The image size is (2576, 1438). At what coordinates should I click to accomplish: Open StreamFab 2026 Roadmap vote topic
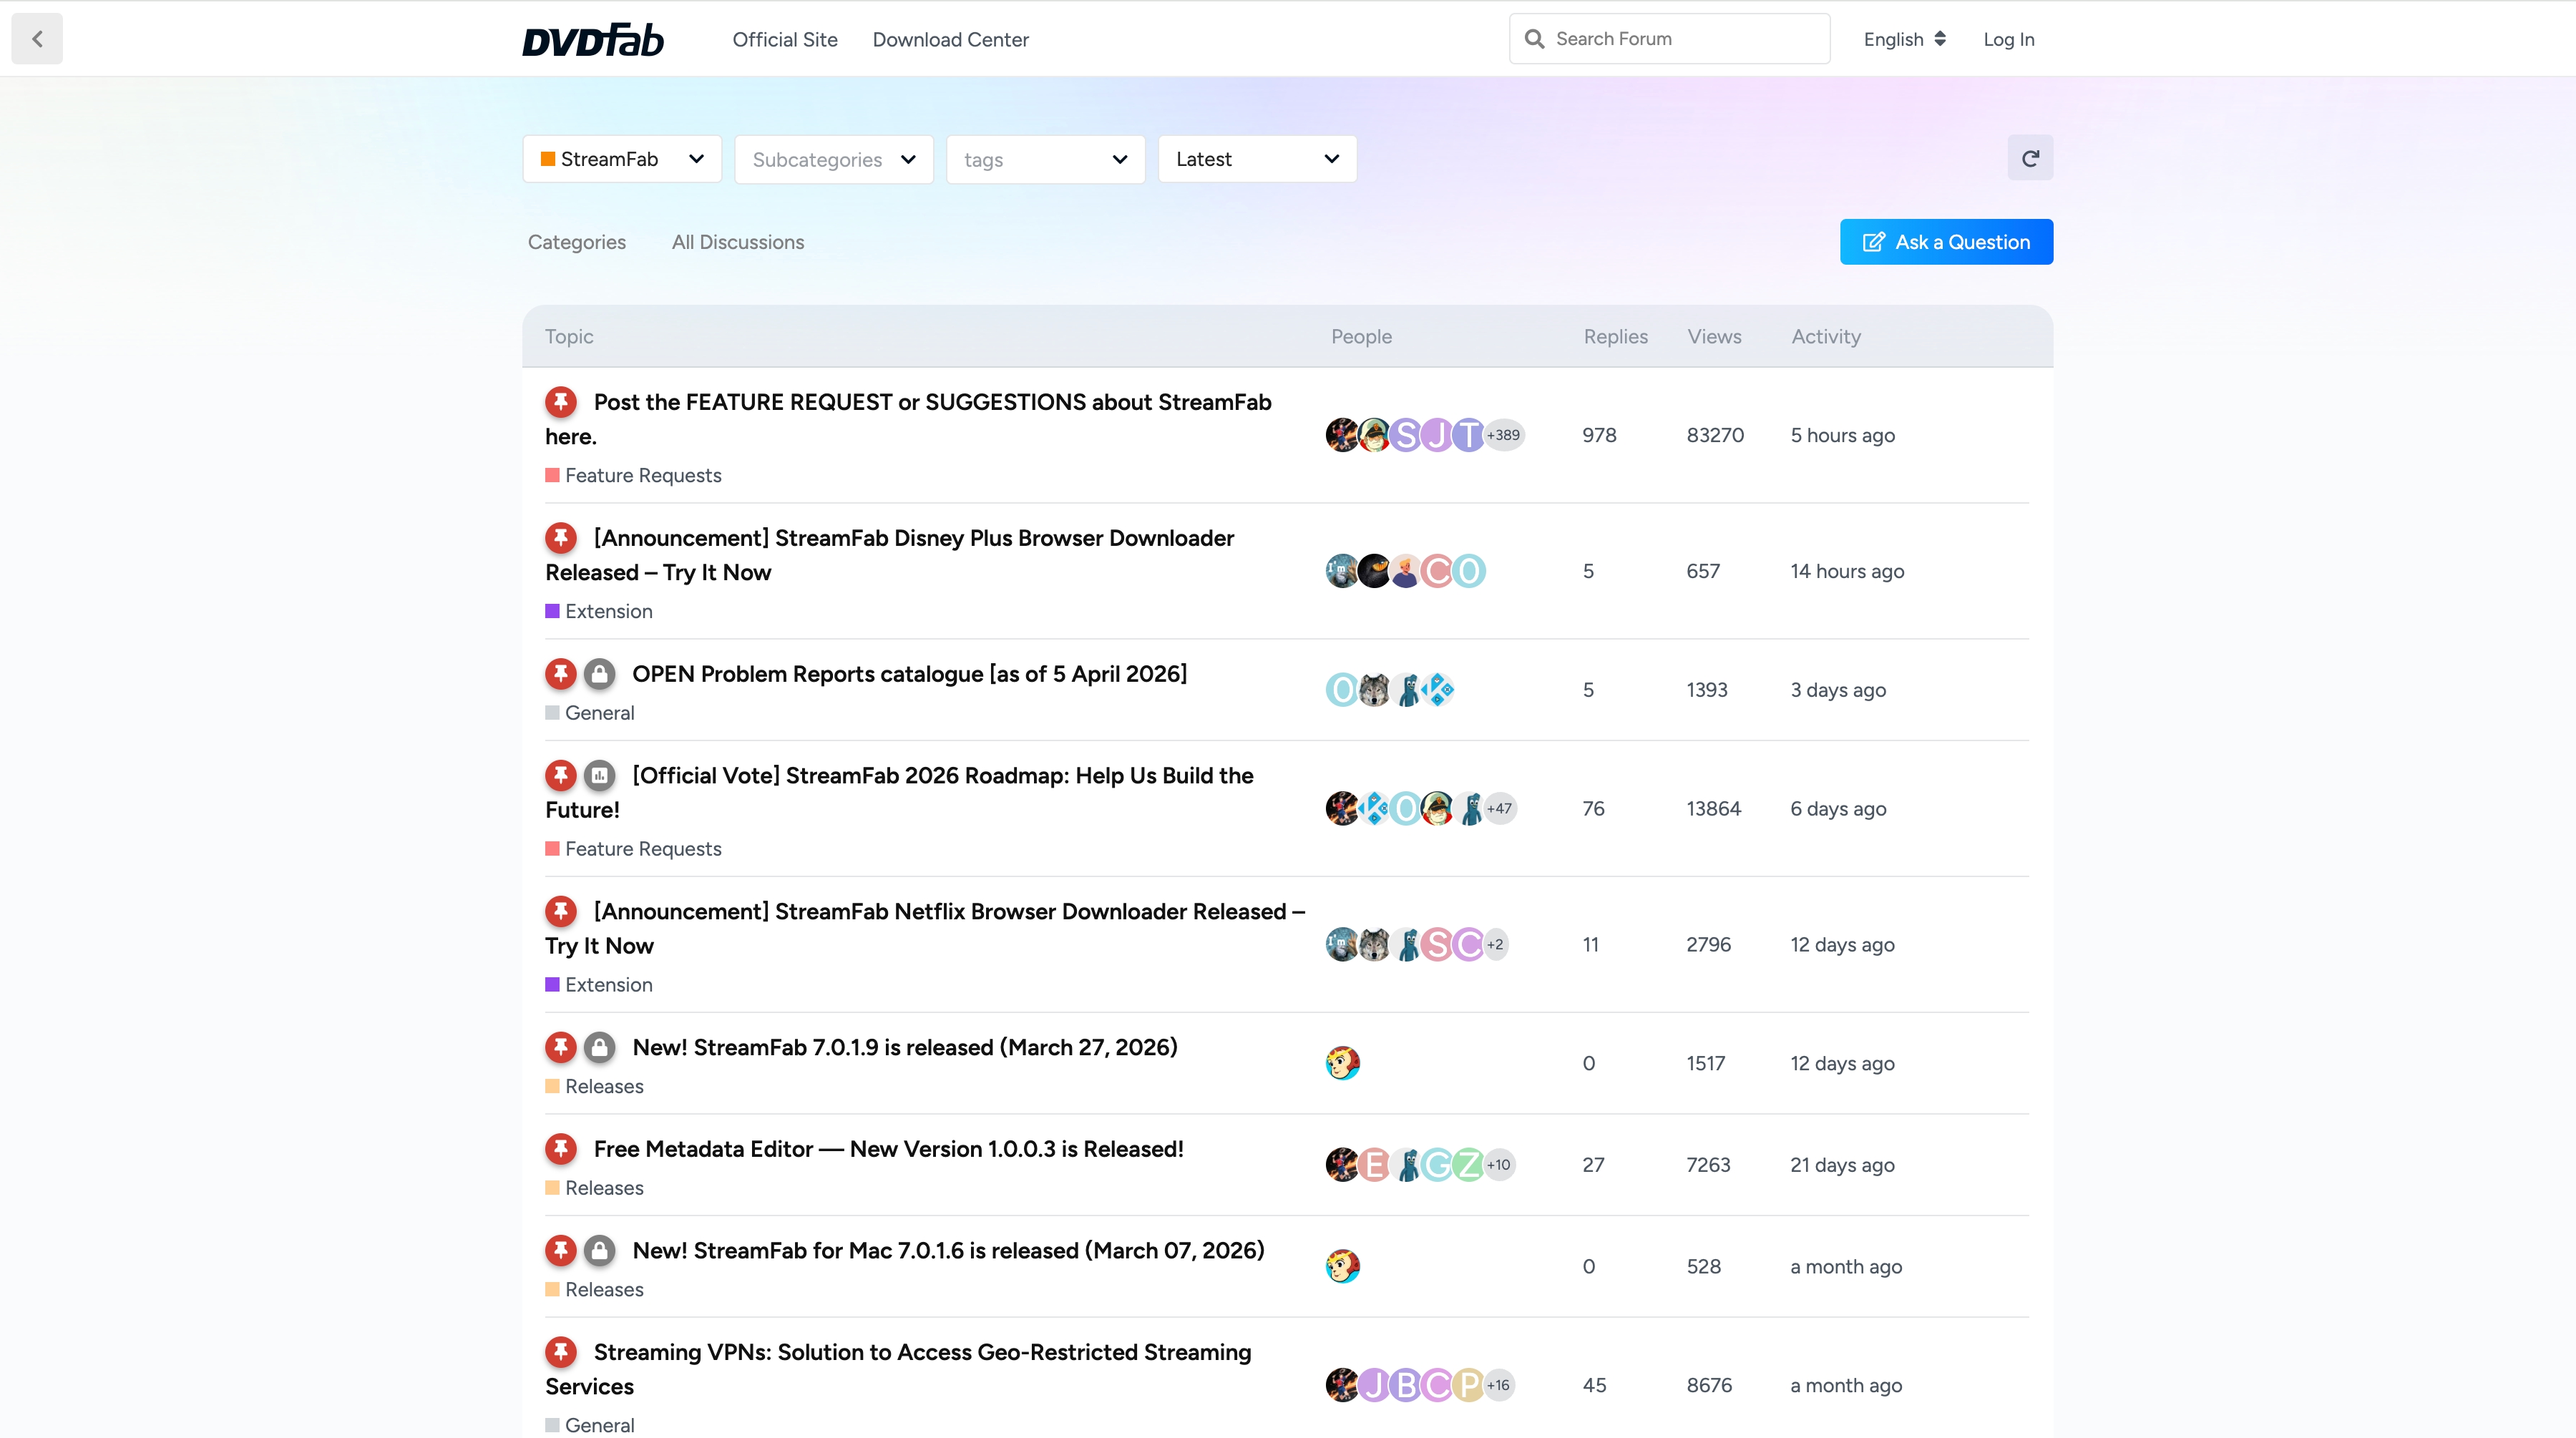[x=899, y=792]
